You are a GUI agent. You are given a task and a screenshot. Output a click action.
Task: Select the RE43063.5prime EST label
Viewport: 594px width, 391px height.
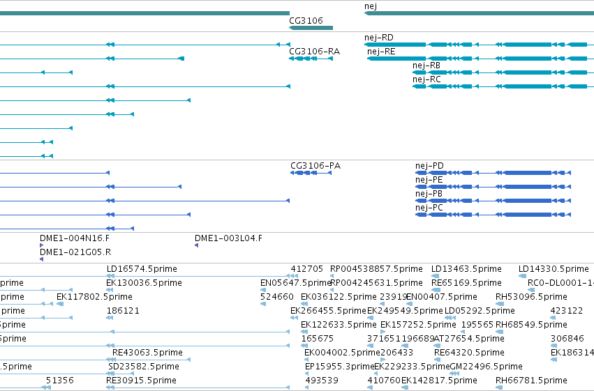point(147,353)
